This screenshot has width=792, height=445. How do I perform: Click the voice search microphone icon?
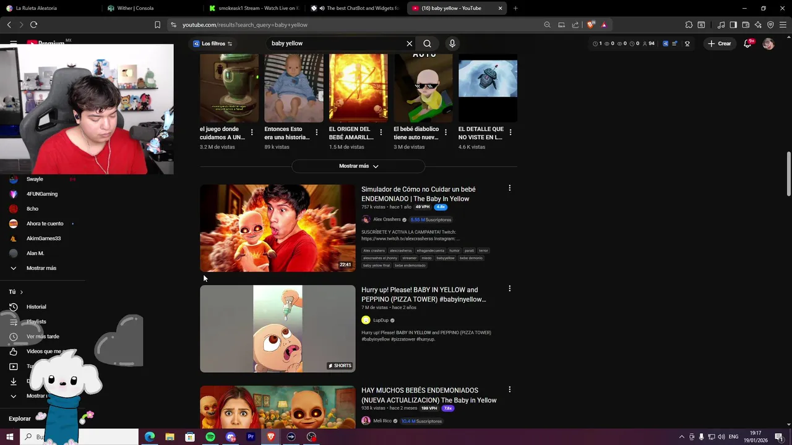(452, 43)
